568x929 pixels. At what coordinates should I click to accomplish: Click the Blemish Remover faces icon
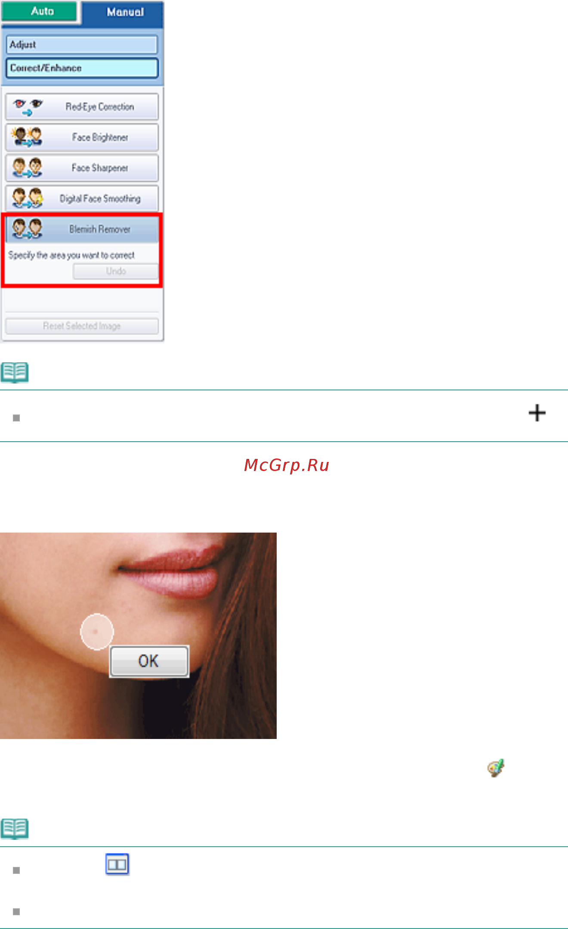[27, 229]
